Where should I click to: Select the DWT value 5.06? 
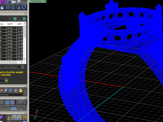(10, 43)
